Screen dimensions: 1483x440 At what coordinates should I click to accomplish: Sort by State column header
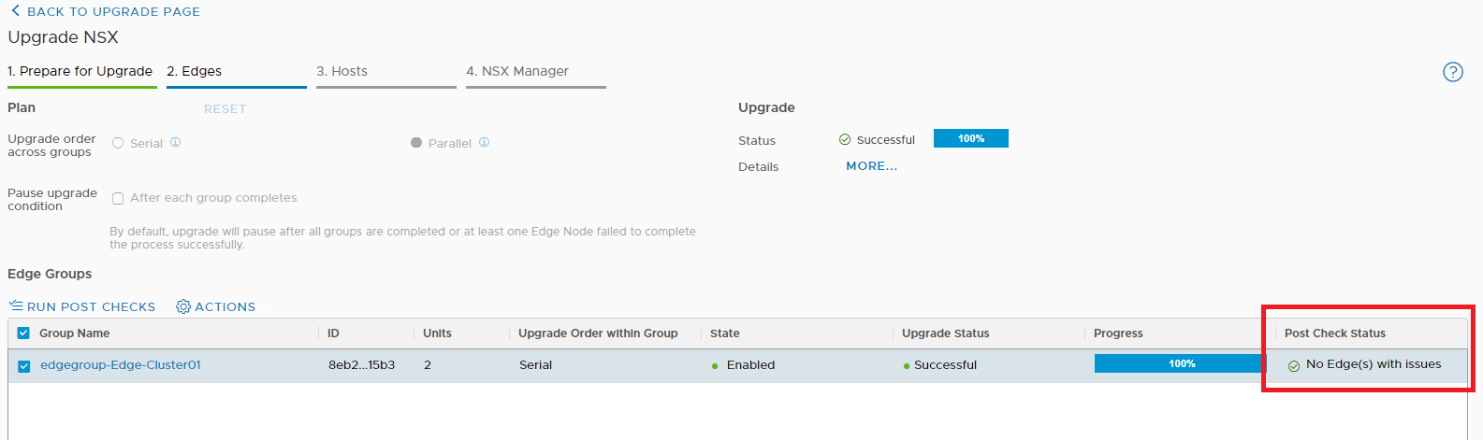click(x=724, y=334)
